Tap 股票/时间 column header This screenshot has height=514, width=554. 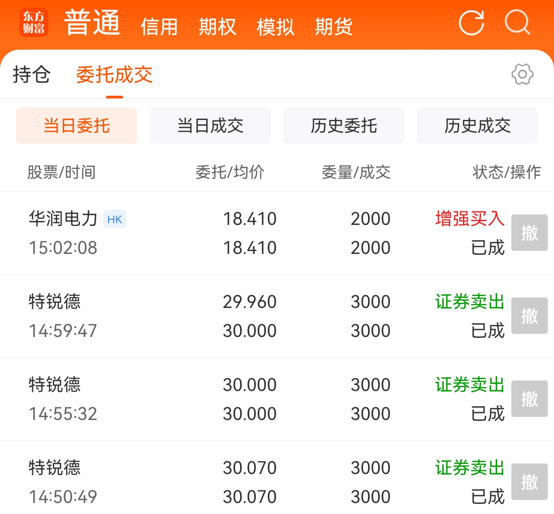coord(62,172)
